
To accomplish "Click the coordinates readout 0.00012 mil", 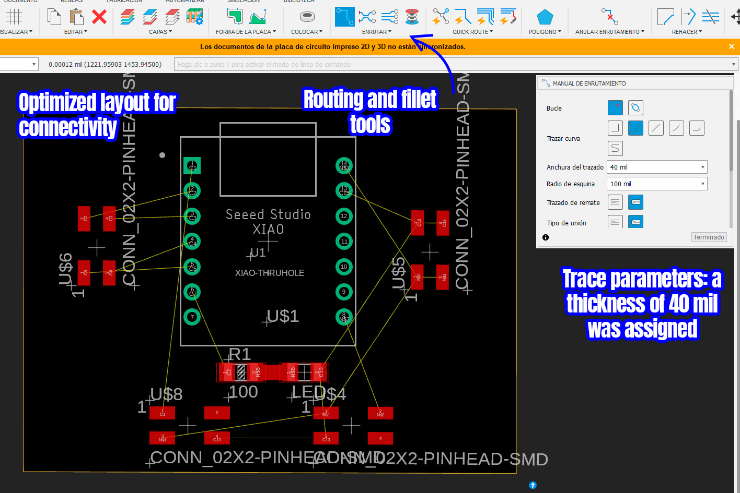I will [x=105, y=65].
